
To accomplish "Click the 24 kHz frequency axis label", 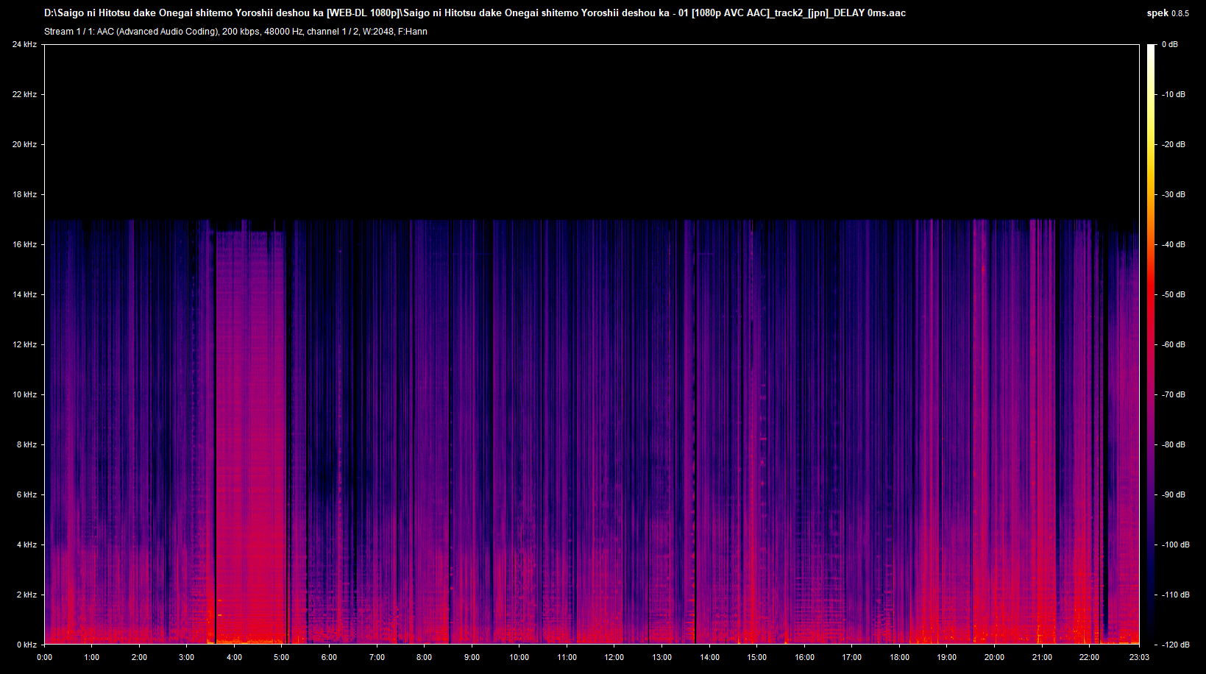I will 24,45.
